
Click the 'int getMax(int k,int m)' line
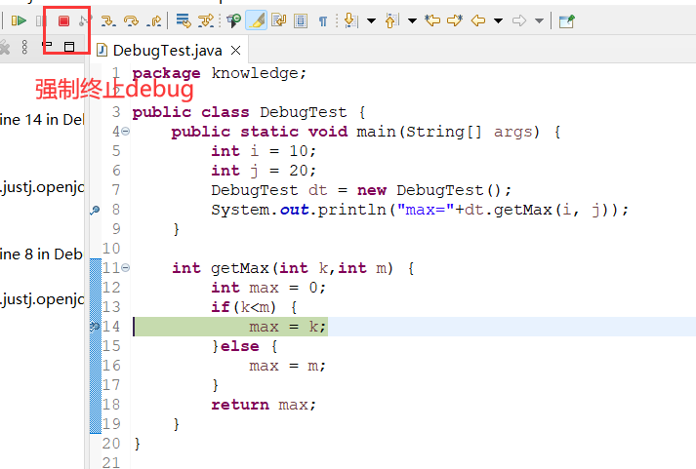point(293,268)
